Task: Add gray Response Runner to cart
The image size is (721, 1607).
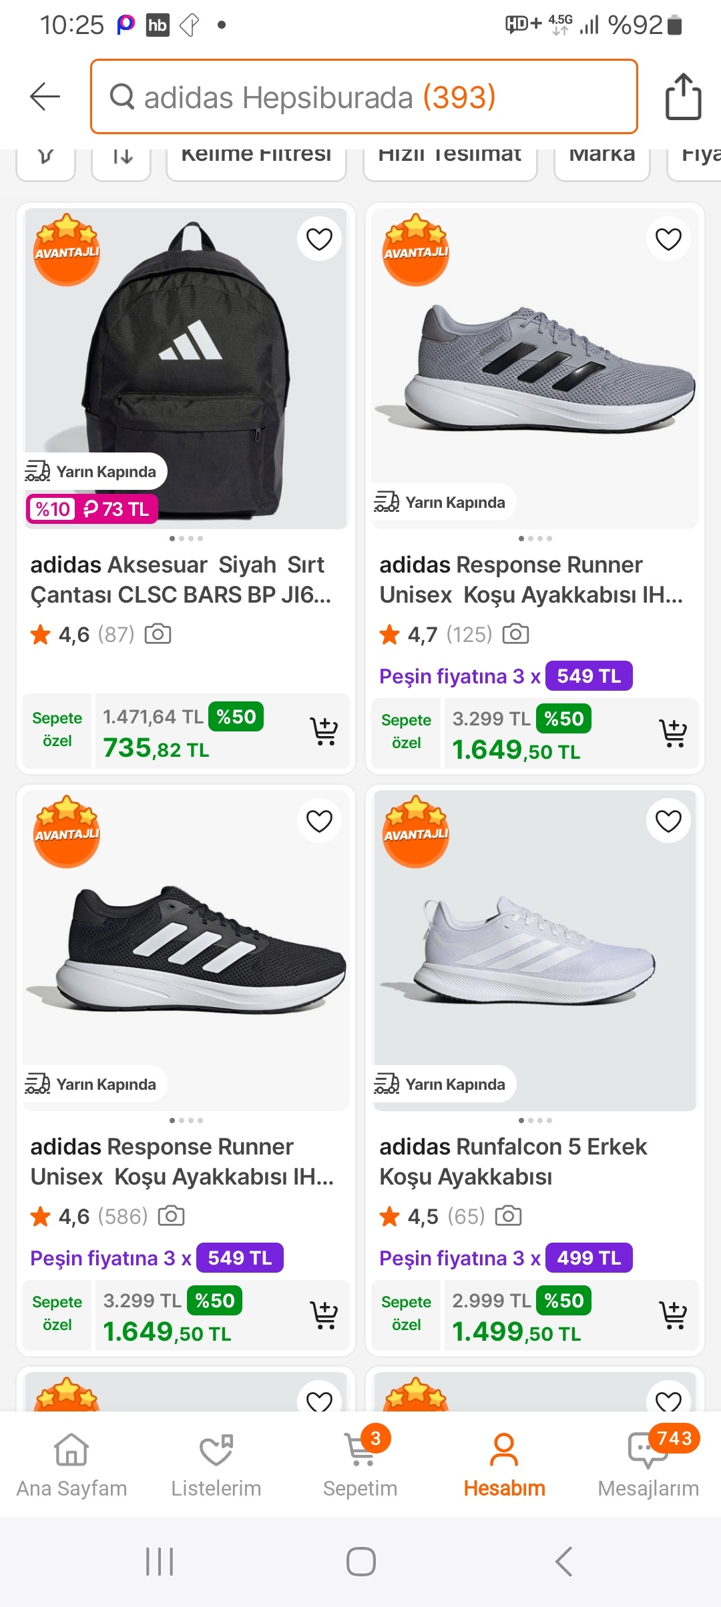Action: click(673, 733)
